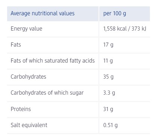163x136 pixels.
Task: Click the words 'of which sugar'
Action: tap(65, 93)
